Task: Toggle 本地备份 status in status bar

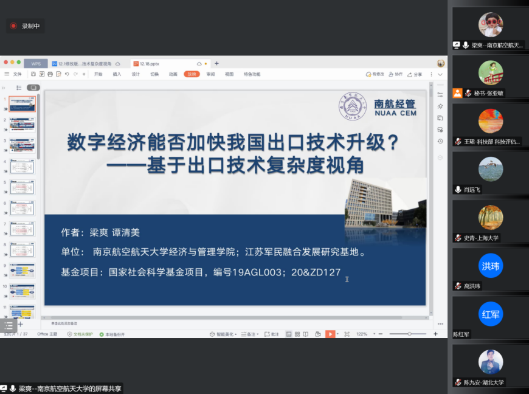Action: point(112,333)
